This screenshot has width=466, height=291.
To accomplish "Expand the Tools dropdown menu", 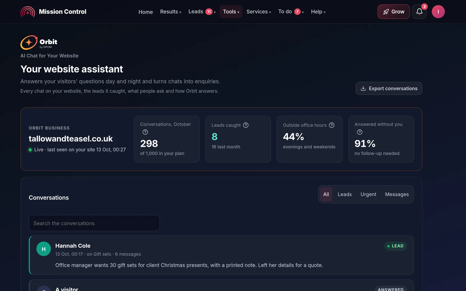I will pos(231,12).
